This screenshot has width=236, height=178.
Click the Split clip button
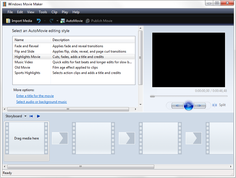pyautogui.click(x=219, y=105)
